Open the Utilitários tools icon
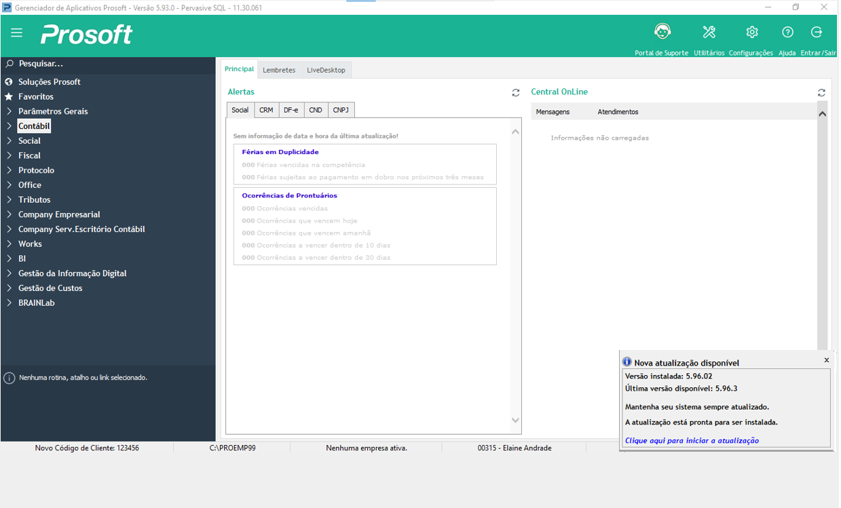This screenshot has height=508, width=841. click(x=709, y=32)
